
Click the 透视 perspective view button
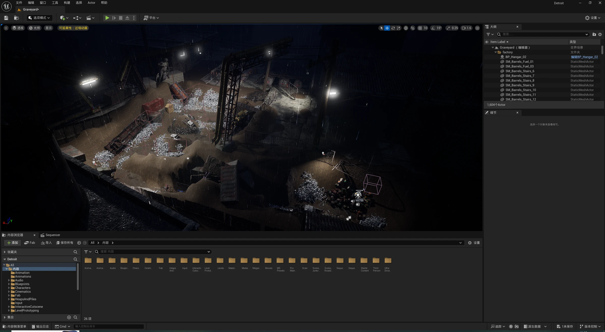pos(18,28)
